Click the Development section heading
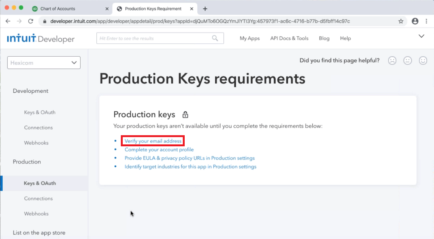This screenshot has height=239, width=434. click(31, 91)
